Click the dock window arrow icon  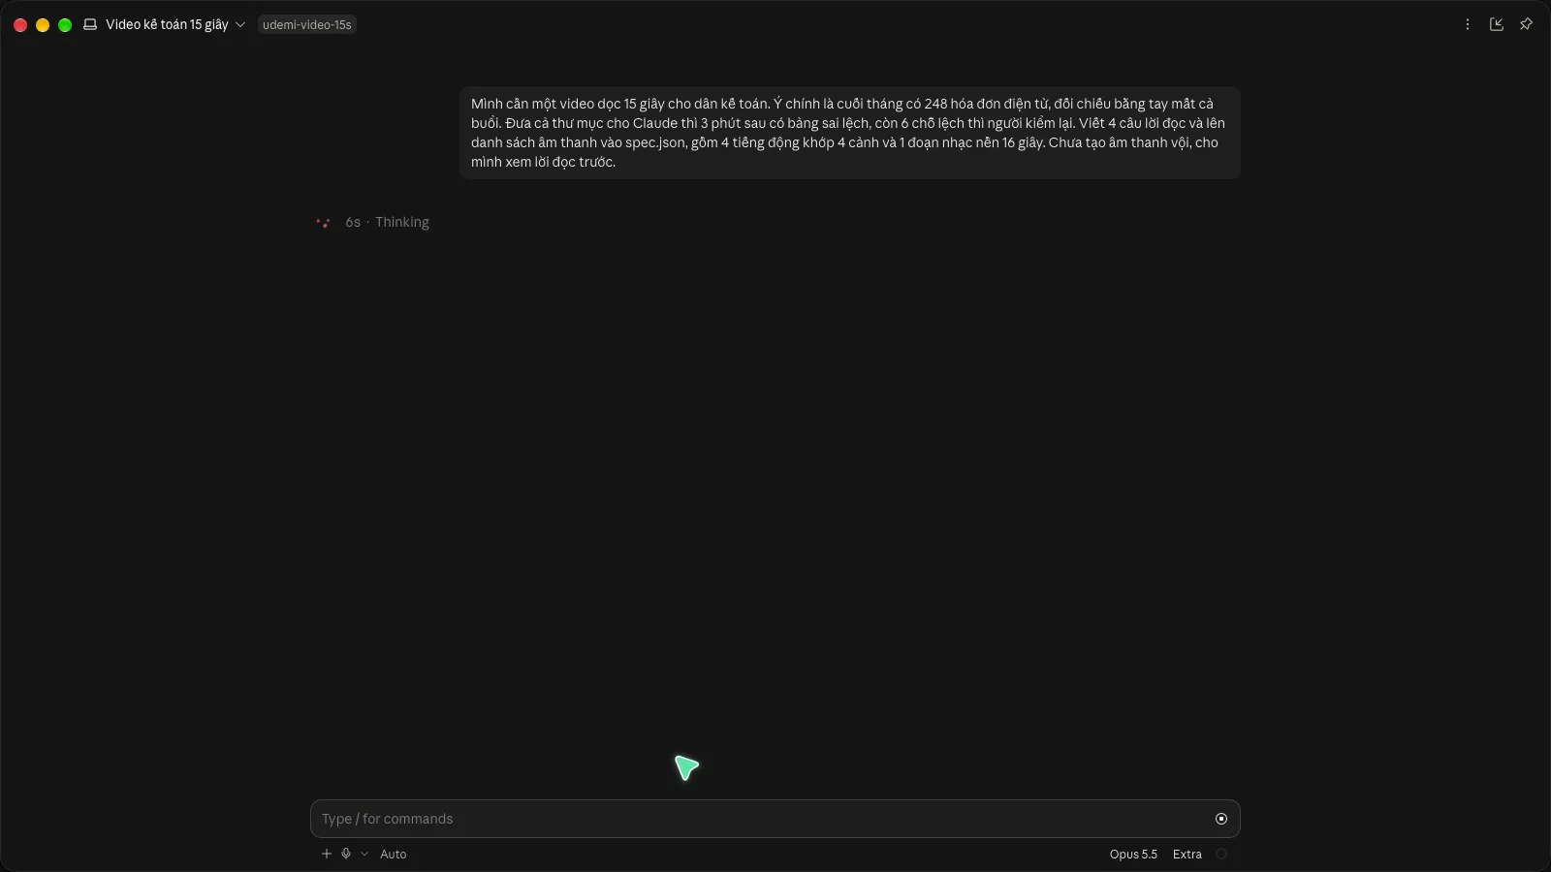(x=1497, y=24)
